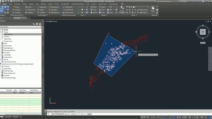212x119 pixels.
Task: Open the Output ribbon tab
Action: 50,4
